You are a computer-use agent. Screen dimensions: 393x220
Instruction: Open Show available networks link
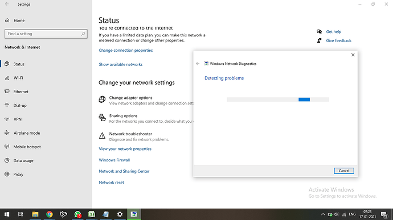[x=121, y=64]
